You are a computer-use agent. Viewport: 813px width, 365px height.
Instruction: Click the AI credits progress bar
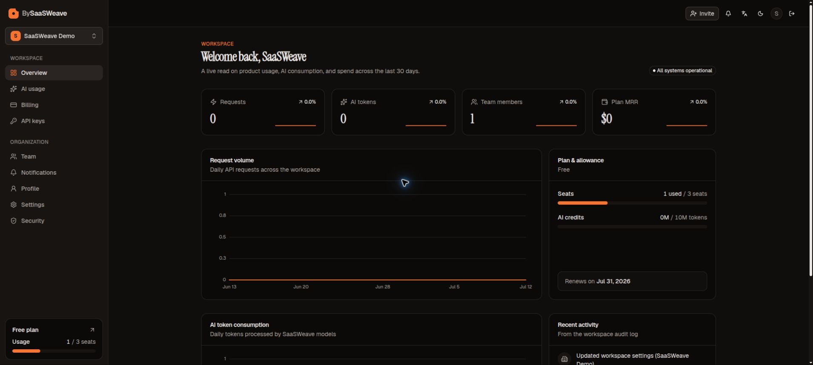(632, 227)
